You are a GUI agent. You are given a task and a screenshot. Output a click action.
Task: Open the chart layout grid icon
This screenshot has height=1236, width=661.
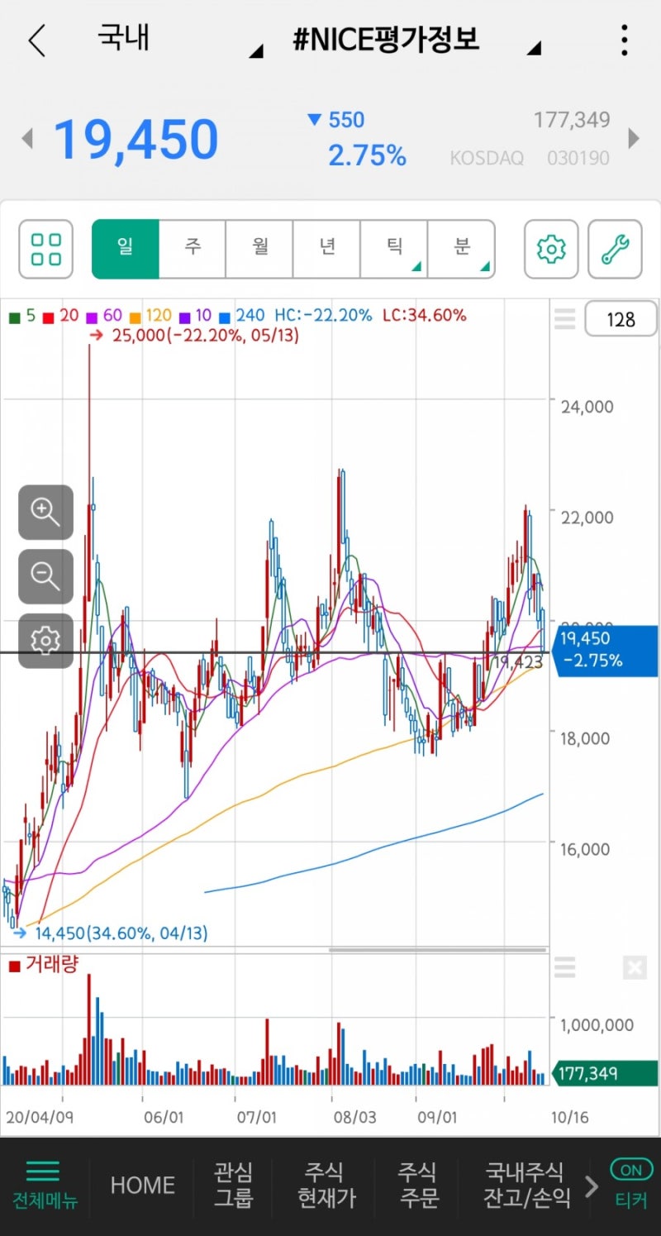coord(46,249)
